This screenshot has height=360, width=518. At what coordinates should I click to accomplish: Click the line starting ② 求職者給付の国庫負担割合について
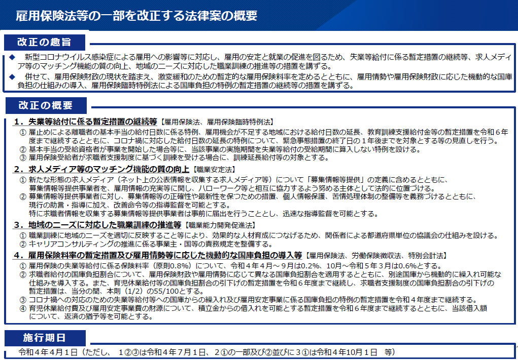point(260,274)
